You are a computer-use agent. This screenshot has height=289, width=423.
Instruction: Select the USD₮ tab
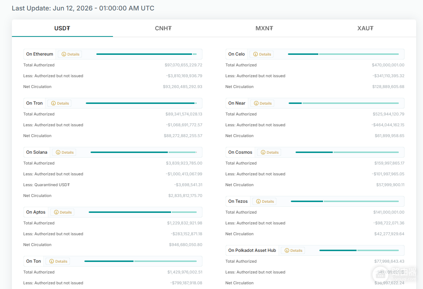tap(62, 28)
